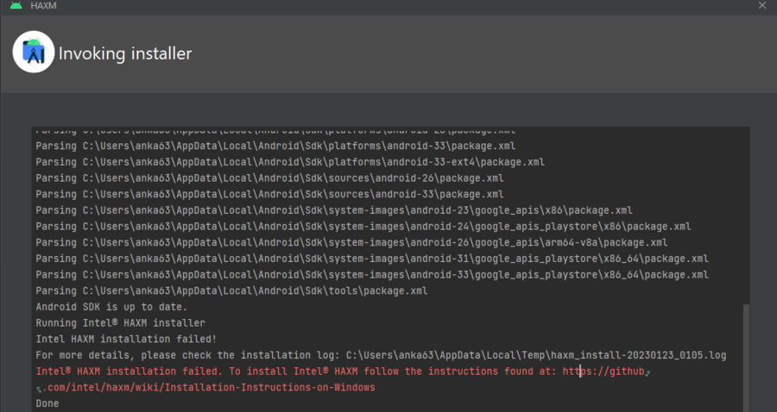Click the Android icon in the title bar
This screenshot has width=777, height=412.
[14, 6]
